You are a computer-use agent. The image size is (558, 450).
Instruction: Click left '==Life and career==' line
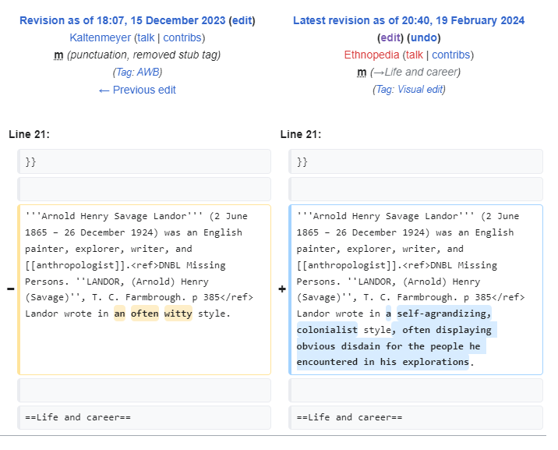(144, 417)
